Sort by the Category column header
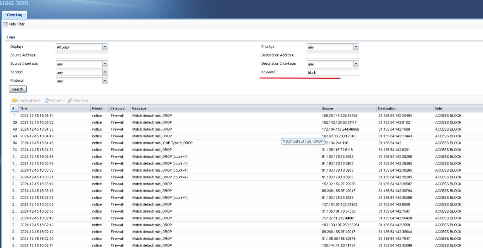Viewport: 483px width, 248px height. 119,108
